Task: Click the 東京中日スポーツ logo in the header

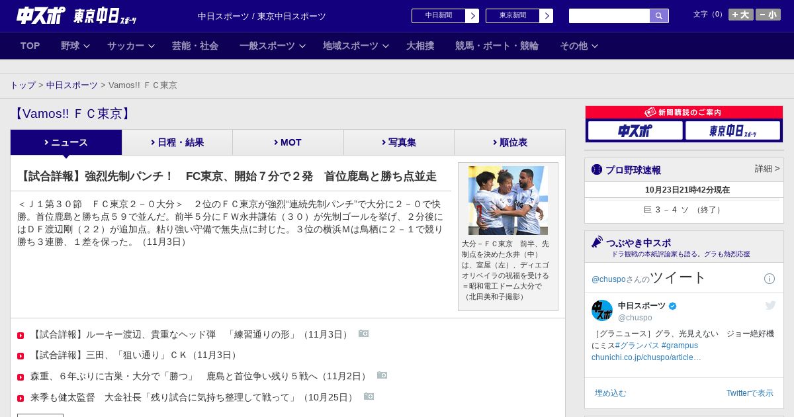Action: coord(105,16)
